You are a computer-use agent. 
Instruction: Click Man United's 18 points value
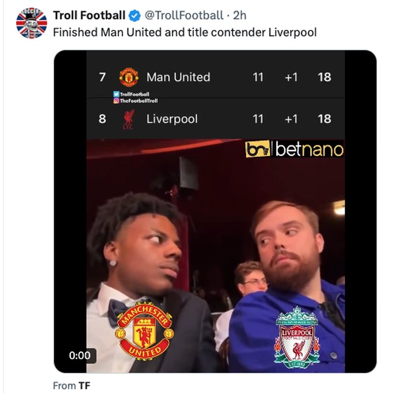click(324, 77)
